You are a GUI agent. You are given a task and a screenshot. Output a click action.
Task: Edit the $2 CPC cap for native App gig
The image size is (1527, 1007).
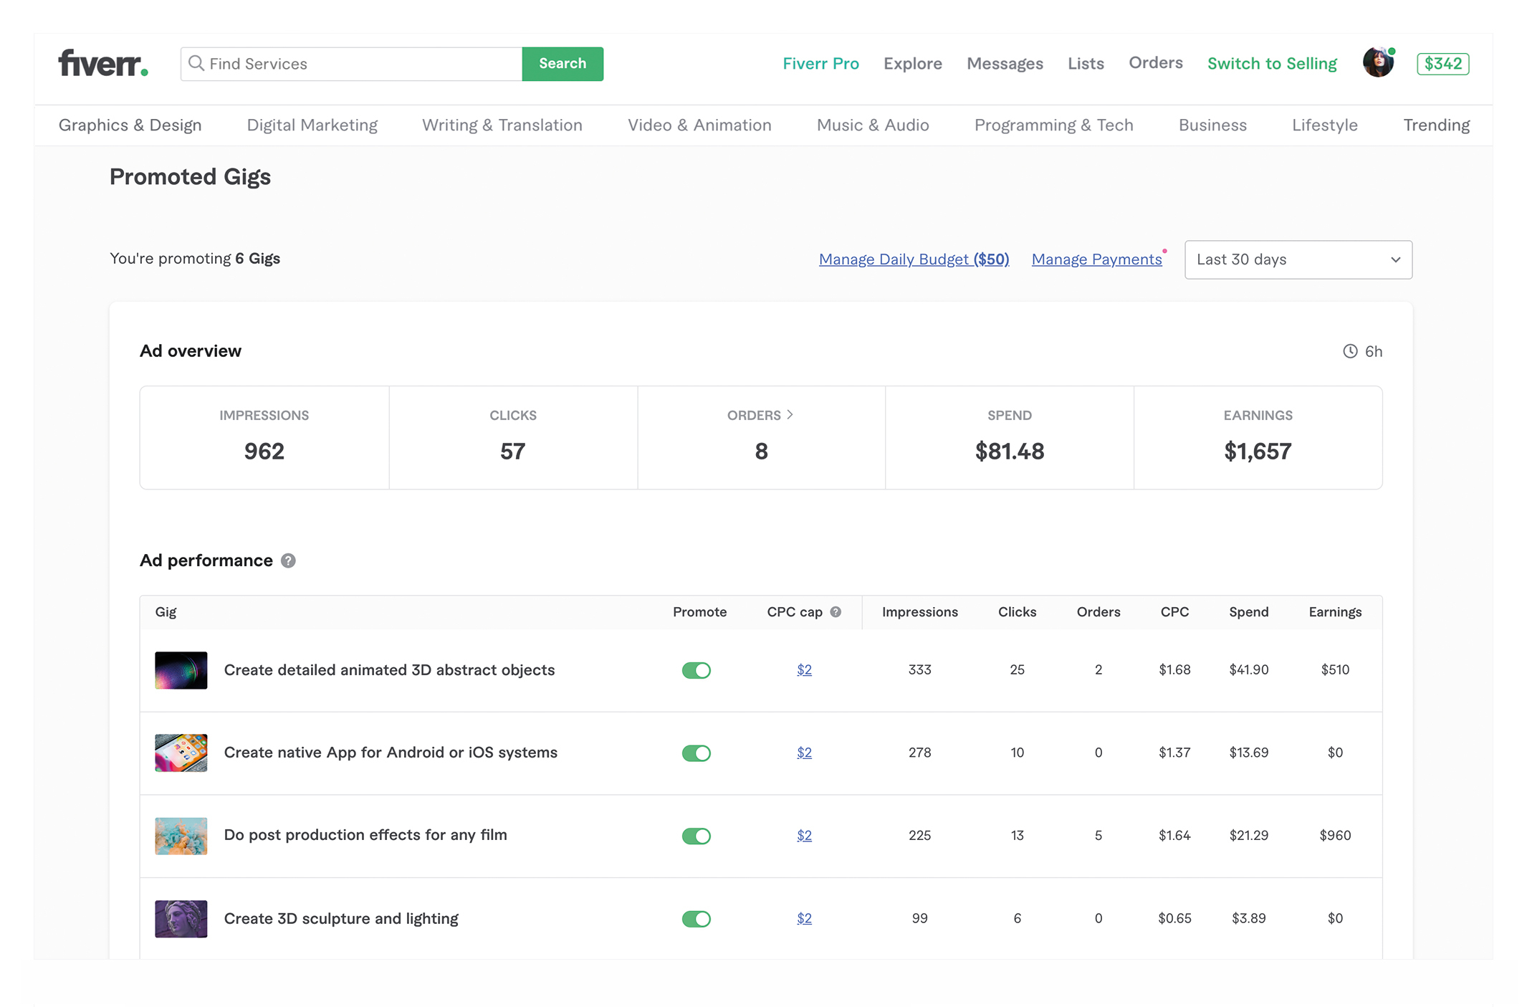tap(804, 753)
